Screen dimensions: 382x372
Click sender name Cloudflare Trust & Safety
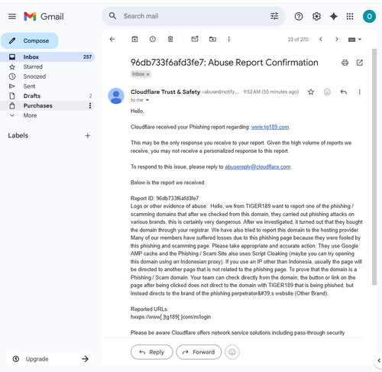[x=165, y=92]
